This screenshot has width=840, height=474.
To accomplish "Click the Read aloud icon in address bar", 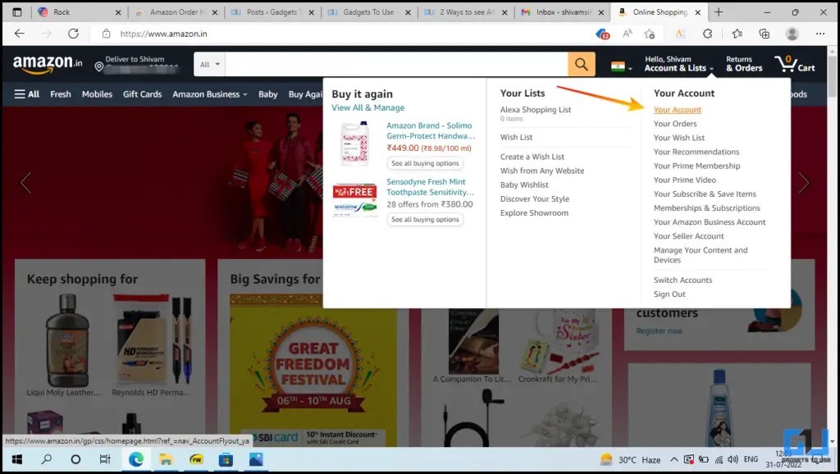I will [x=626, y=34].
